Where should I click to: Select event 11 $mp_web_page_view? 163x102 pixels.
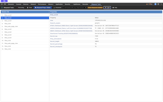(25, 43)
